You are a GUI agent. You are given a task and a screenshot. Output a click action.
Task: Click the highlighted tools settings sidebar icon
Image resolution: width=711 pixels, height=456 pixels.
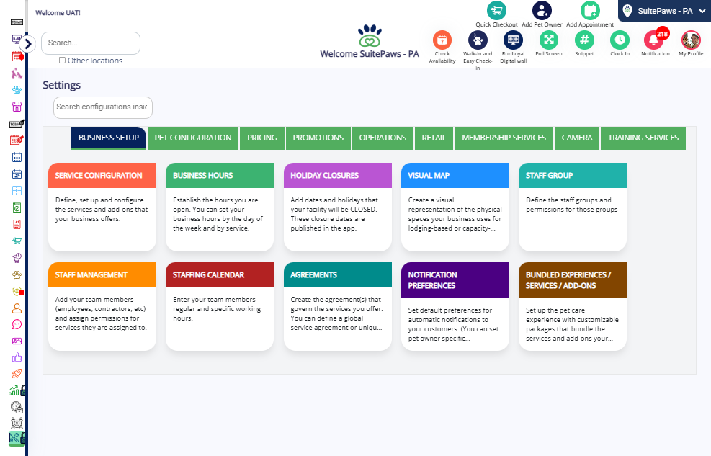click(x=17, y=438)
